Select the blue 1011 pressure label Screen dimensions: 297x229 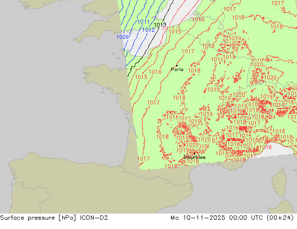coord(143,21)
